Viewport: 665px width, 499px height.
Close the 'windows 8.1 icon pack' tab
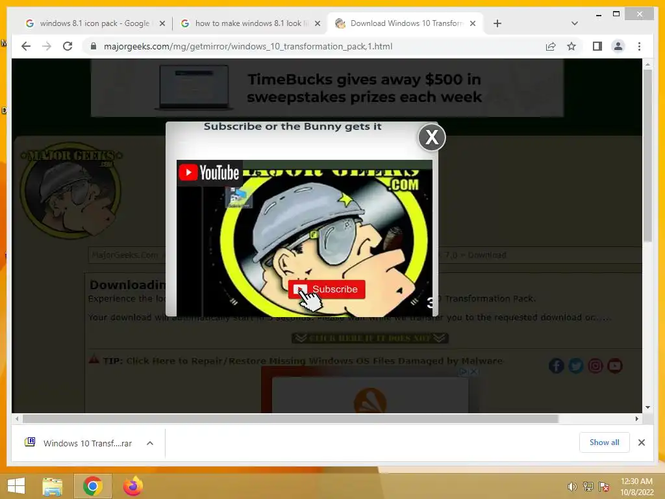click(162, 23)
